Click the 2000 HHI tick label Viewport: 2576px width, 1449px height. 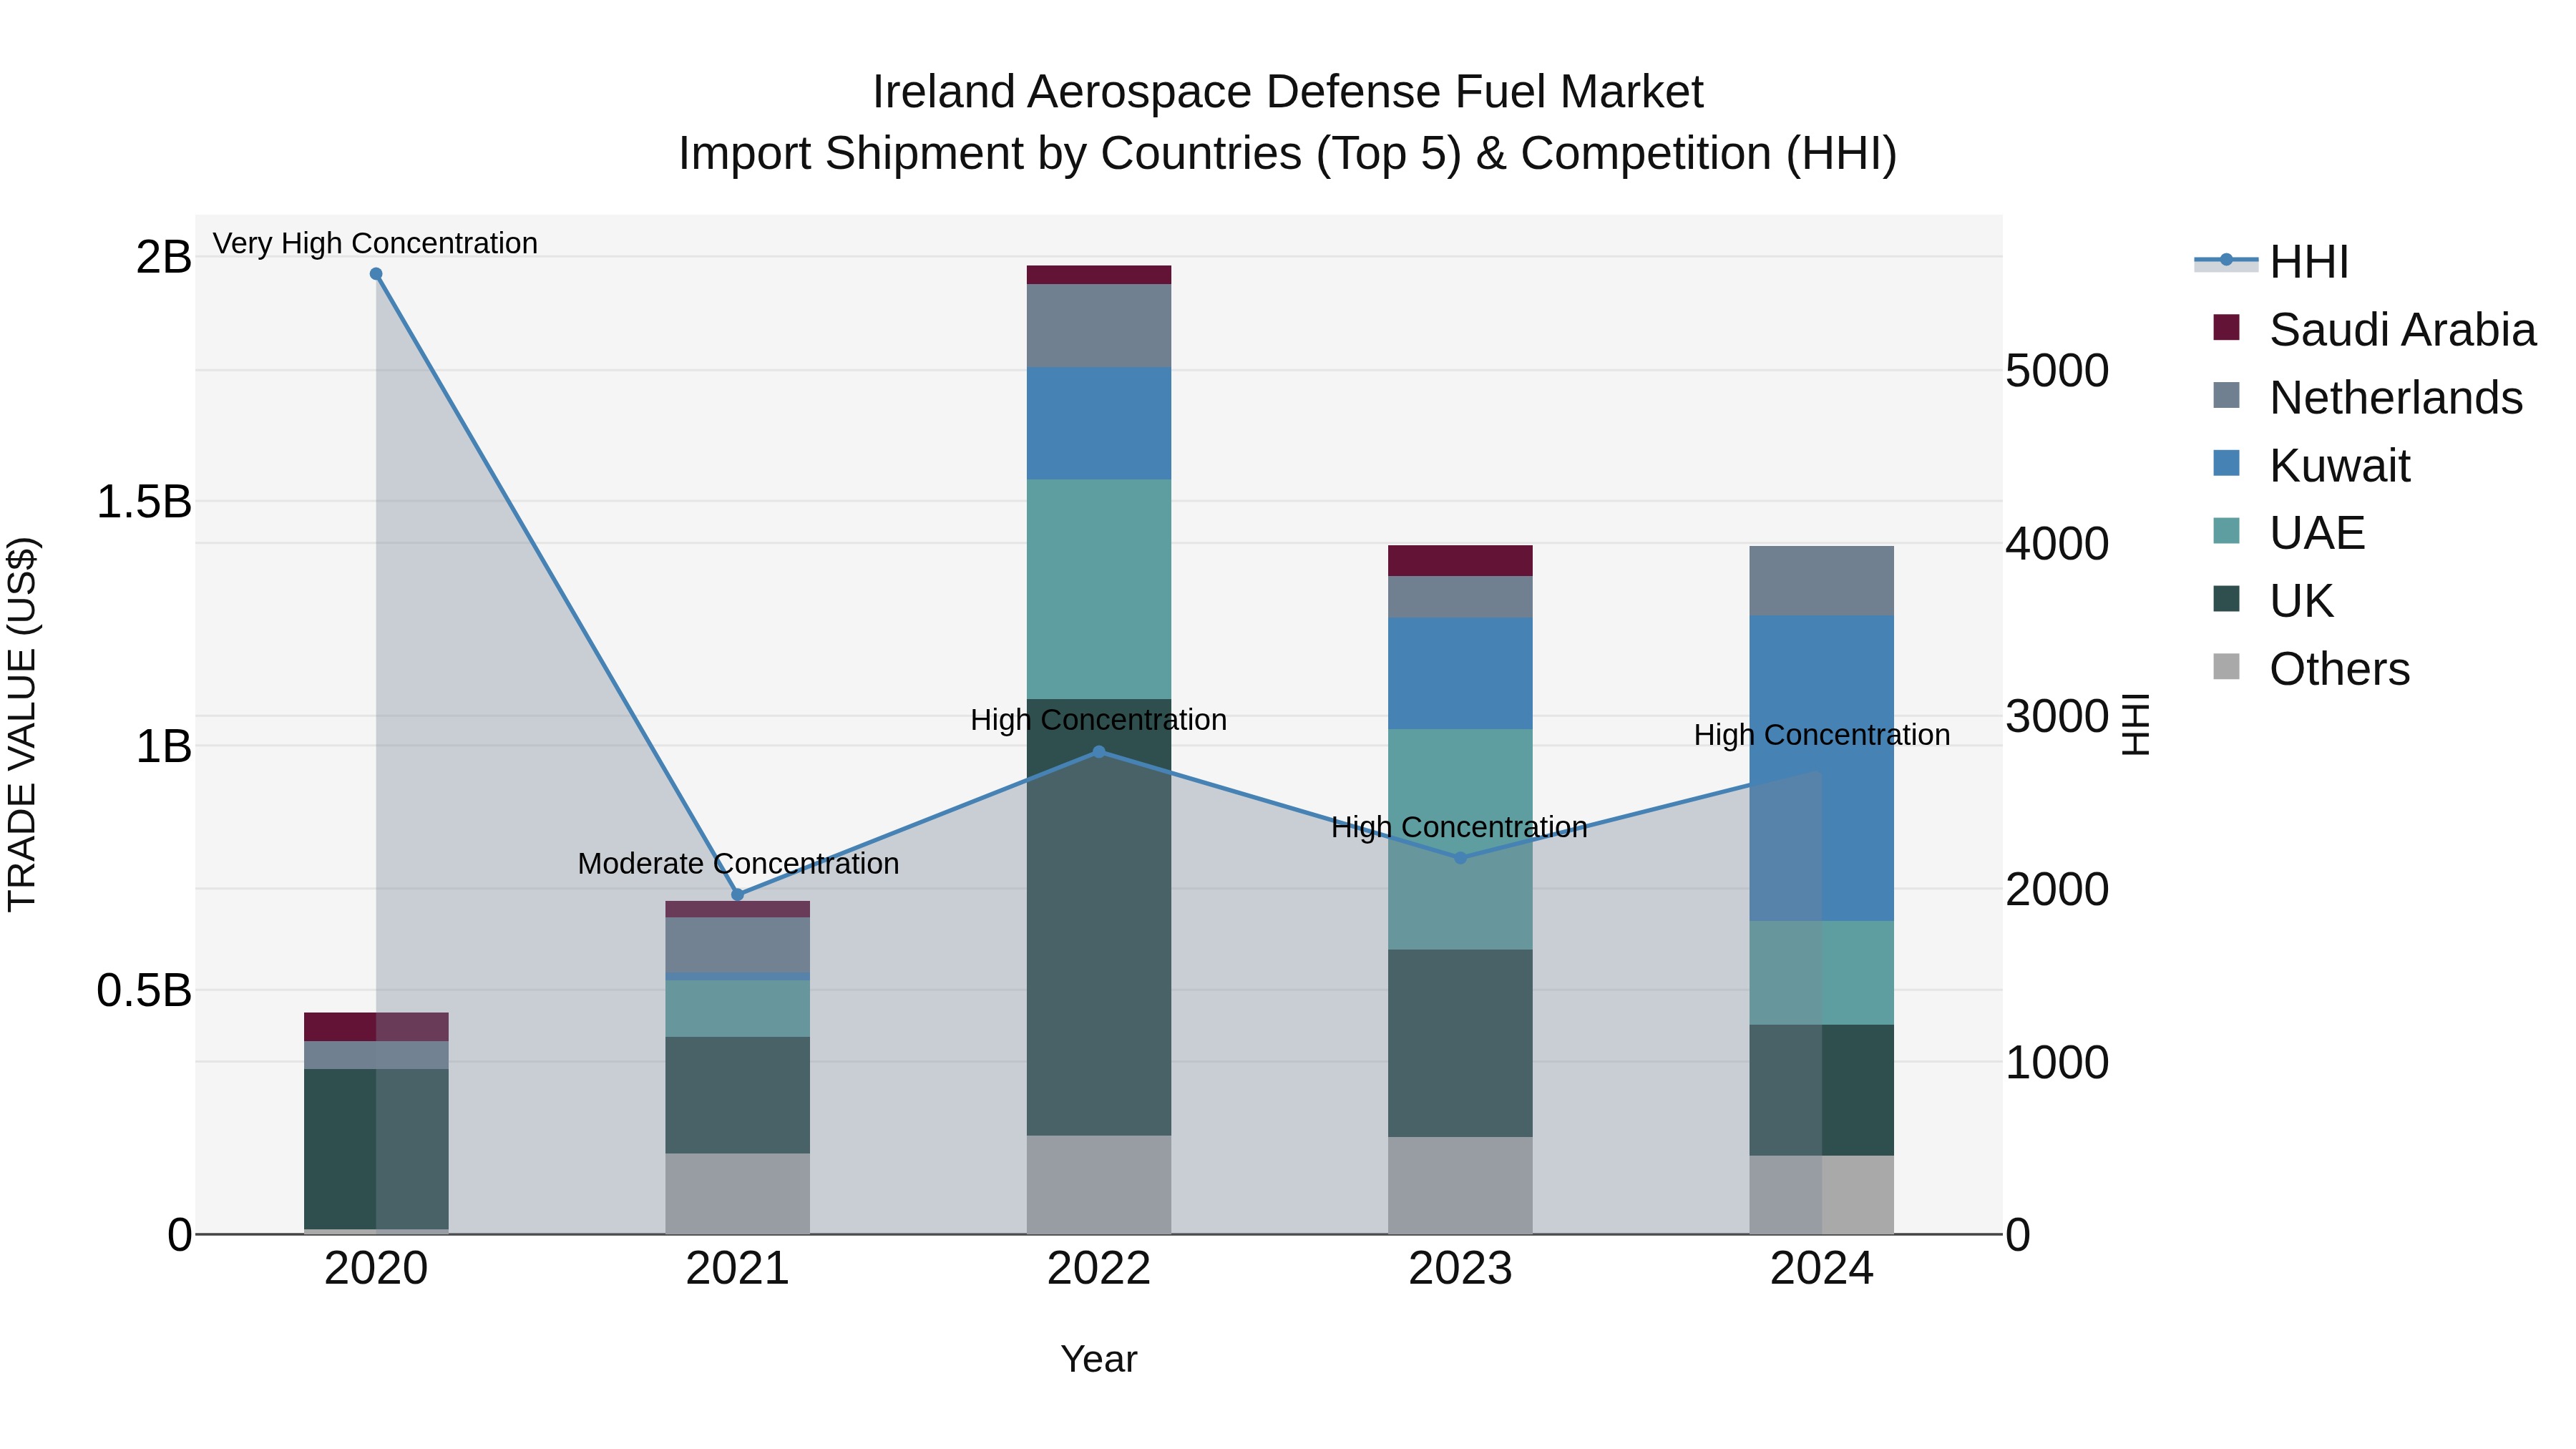pyautogui.click(x=2058, y=889)
